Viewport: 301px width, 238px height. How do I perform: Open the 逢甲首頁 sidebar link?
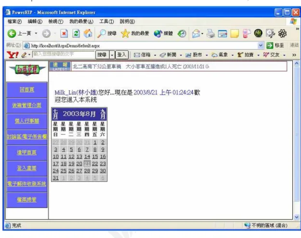(x=27, y=153)
